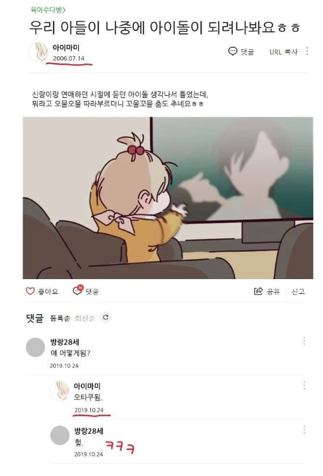Open the first commenter 방랑28세's gray avatar
Screen dimensions: 323x476
[36, 347]
